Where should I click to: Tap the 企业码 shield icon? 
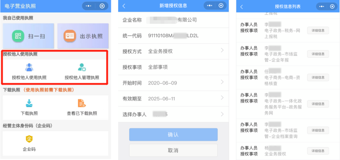tap(29, 139)
